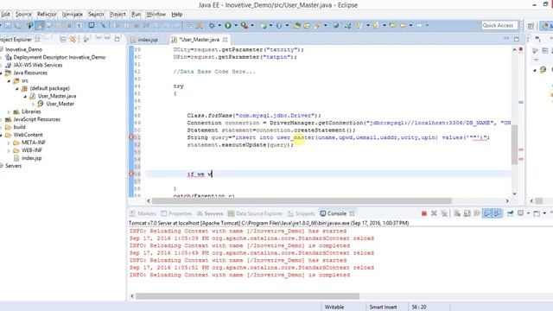This screenshot has height=311, width=553.
Task: Toggle Scroll Lock in Console toolbar
Action: 467,213
